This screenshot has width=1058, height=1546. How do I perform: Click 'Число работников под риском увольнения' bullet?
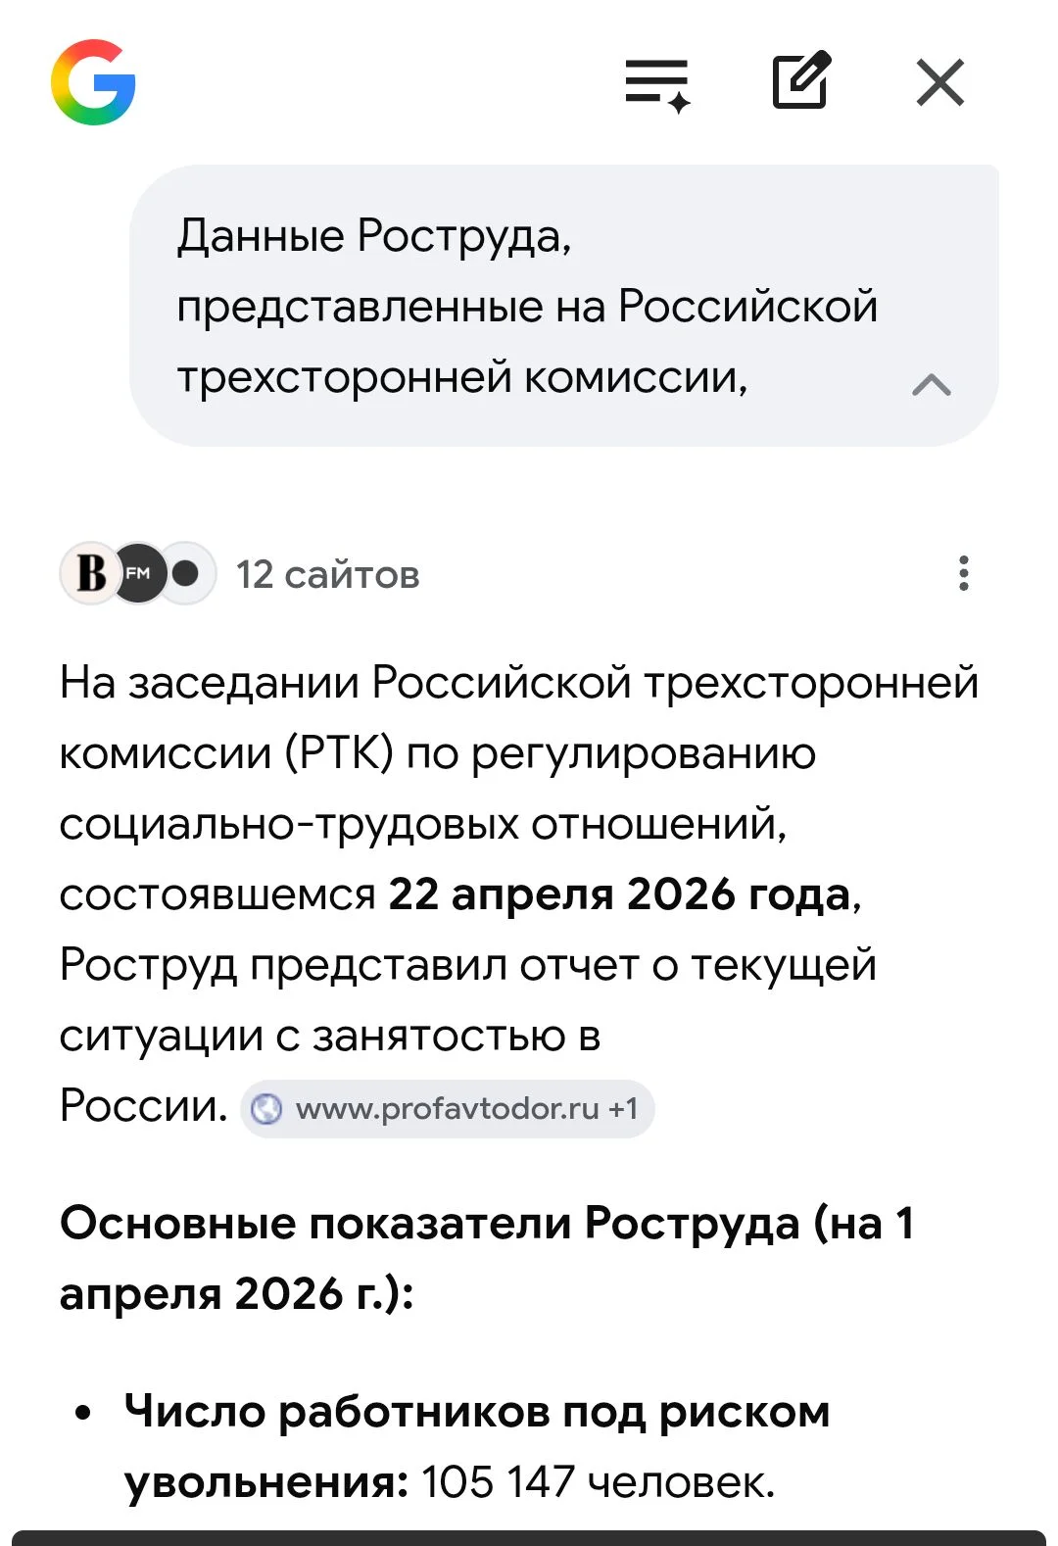(x=476, y=1413)
